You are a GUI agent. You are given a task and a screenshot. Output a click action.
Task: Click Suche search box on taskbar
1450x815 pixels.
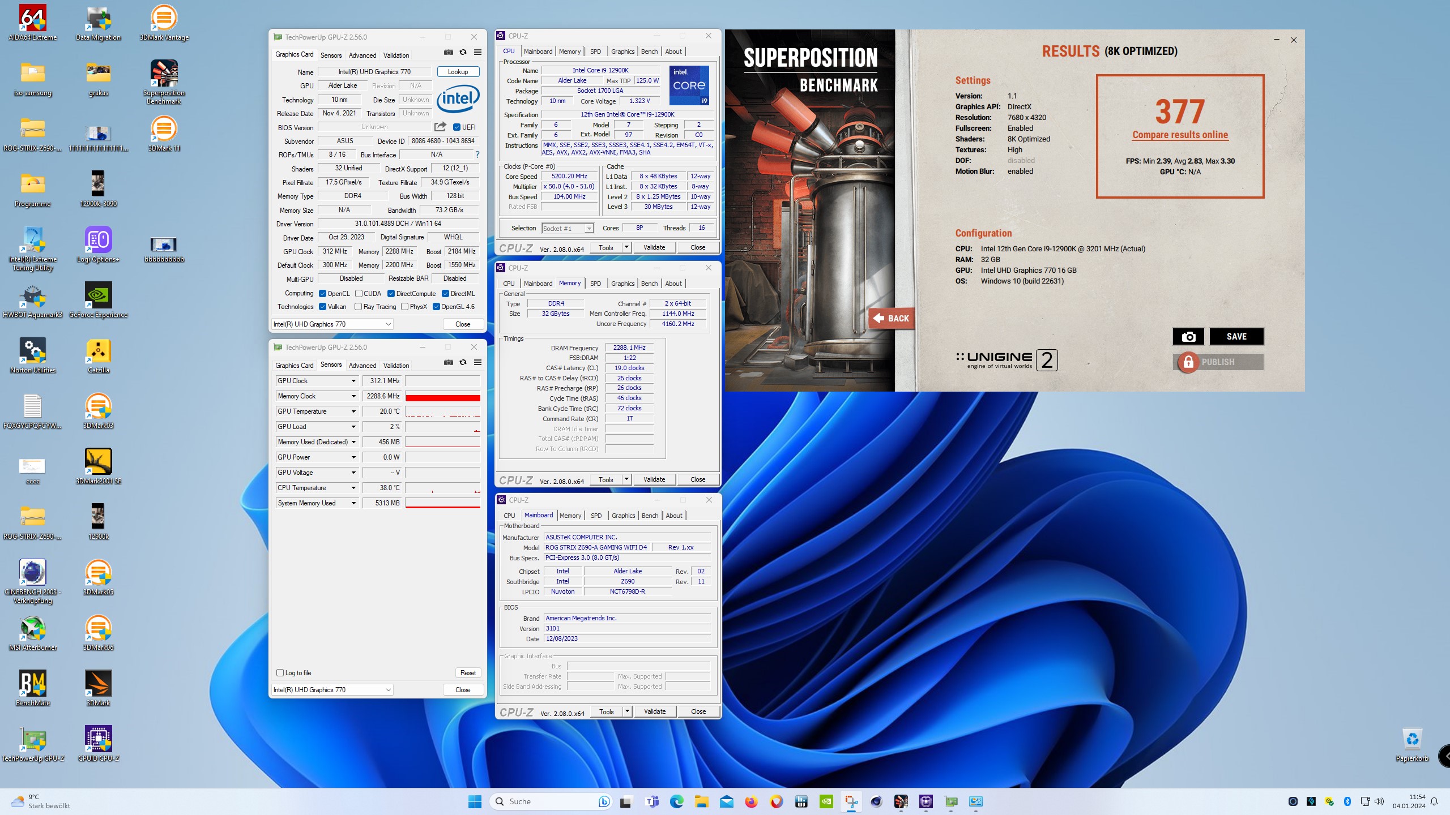click(x=551, y=801)
